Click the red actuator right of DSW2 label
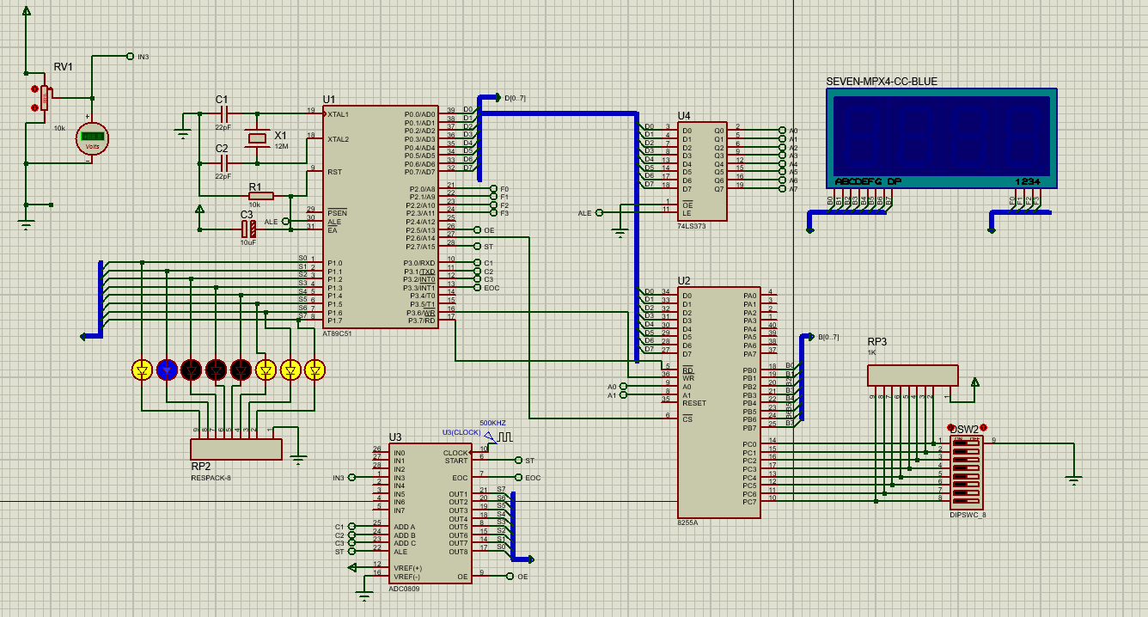The width and height of the screenshot is (1148, 617). (983, 428)
